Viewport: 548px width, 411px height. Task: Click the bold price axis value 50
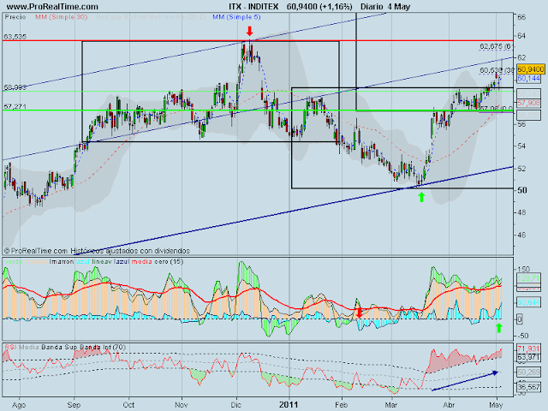coord(521,190)
